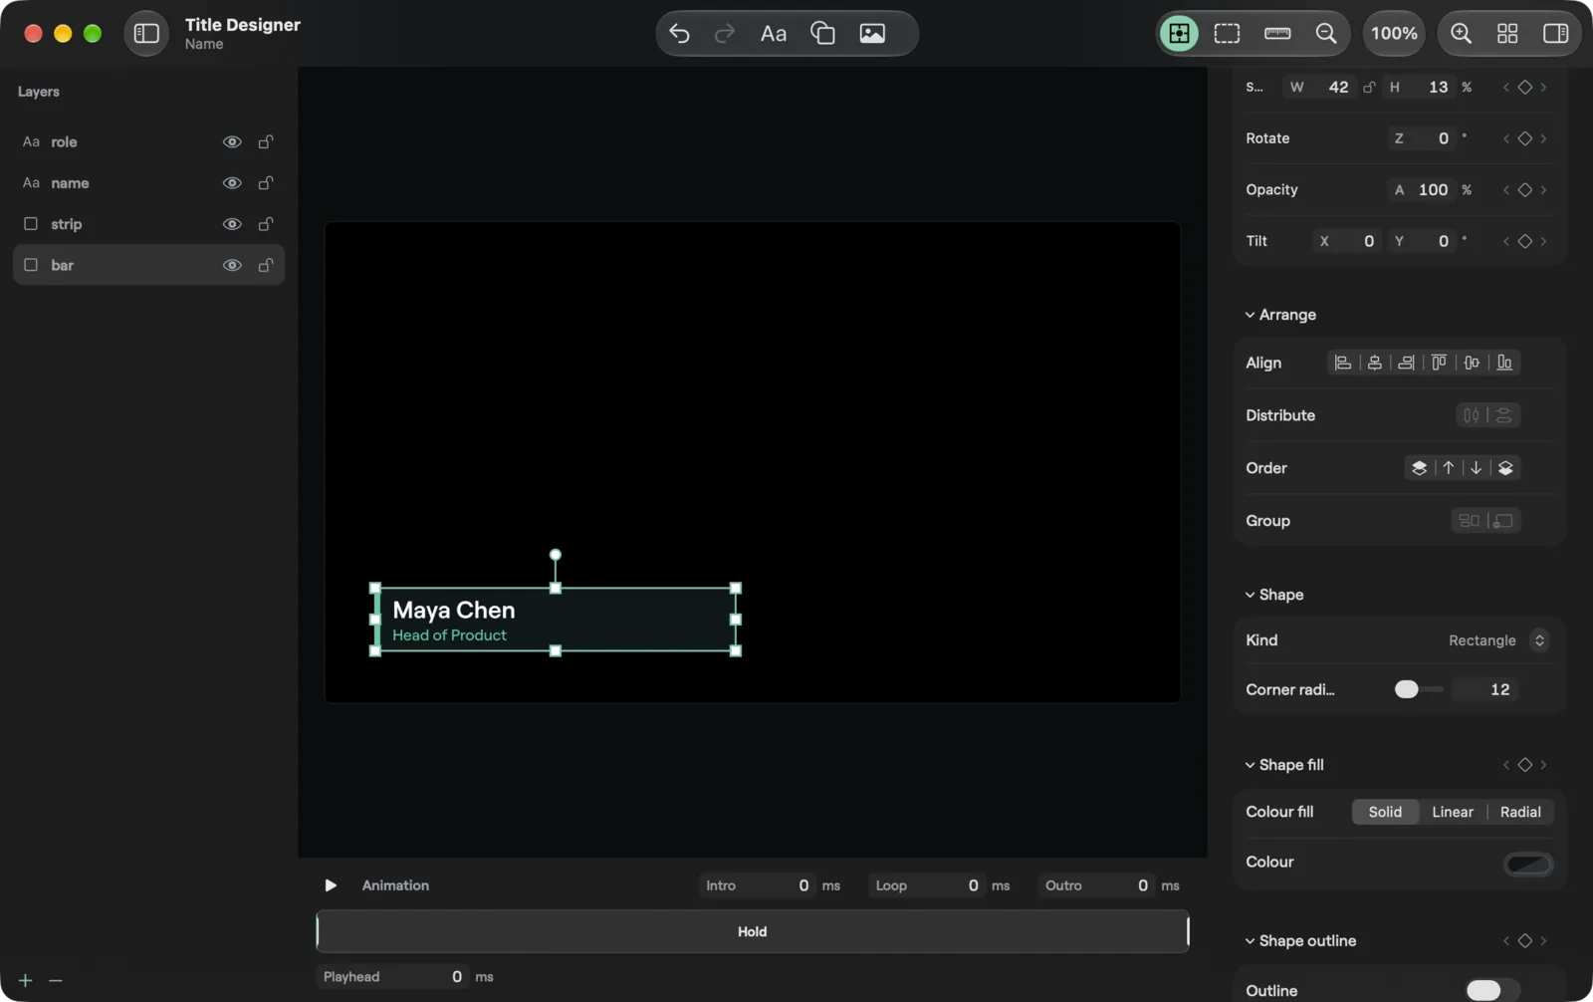Switch colour fill to Linear

1453,812
